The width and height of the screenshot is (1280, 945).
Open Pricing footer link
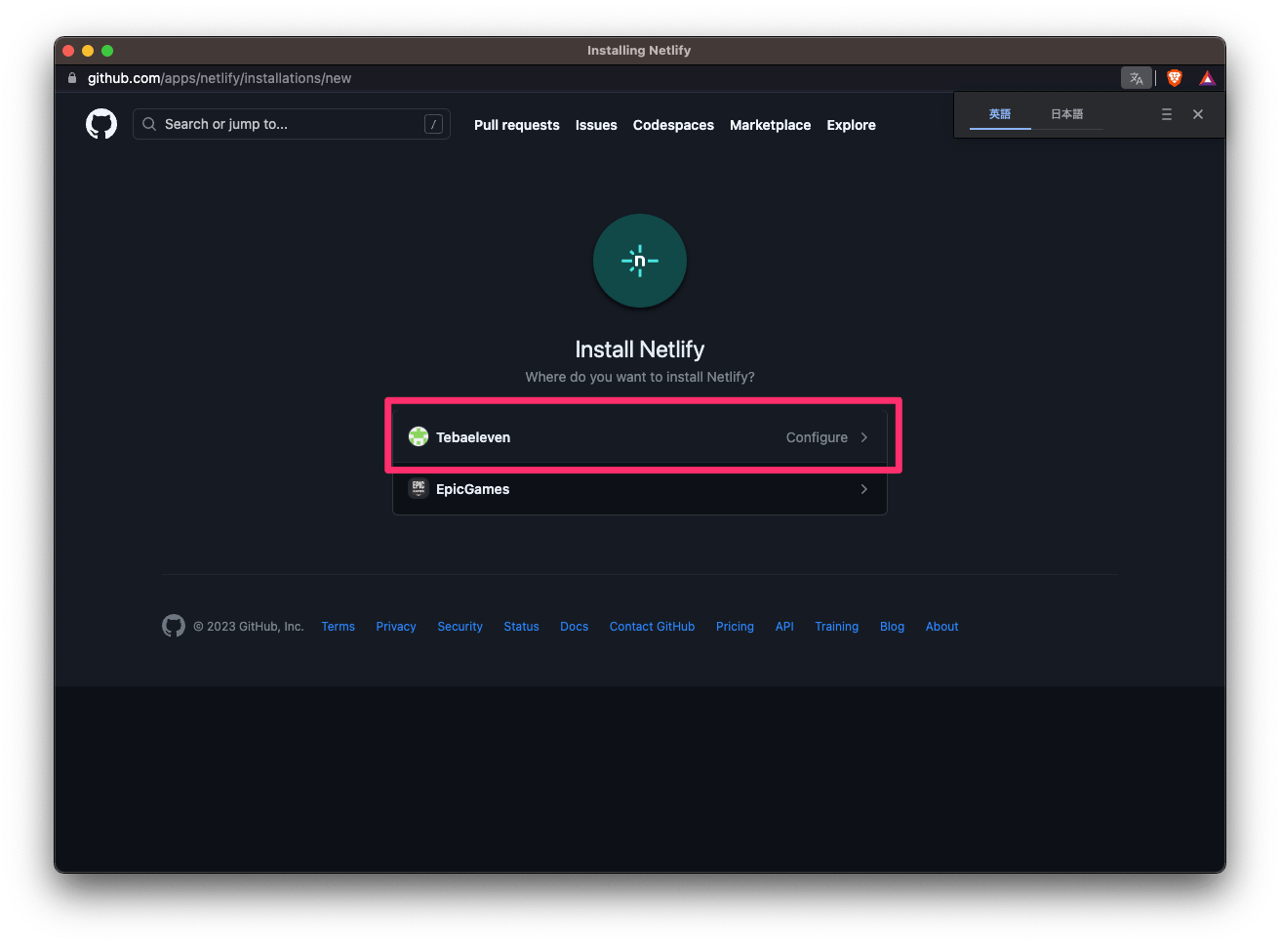[x=735, y=627]
